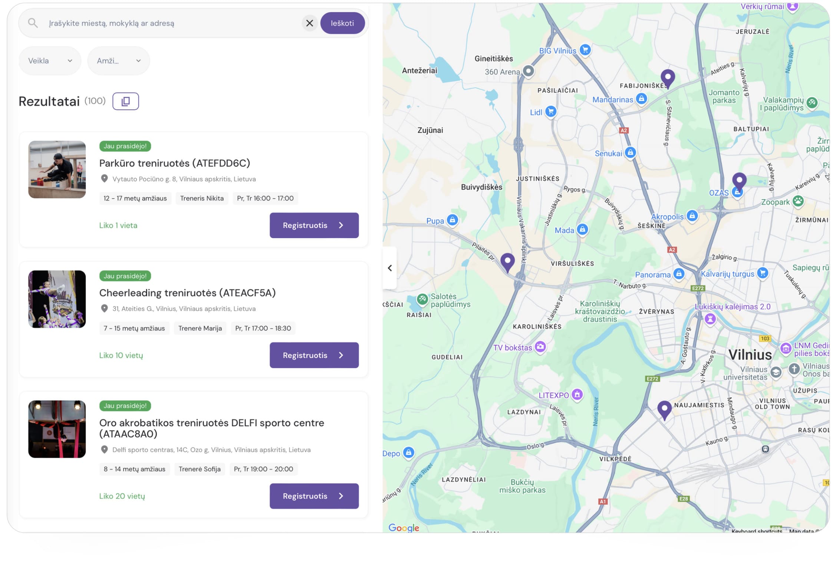
Task: Click the magnifier search icon
Action: (33, 23)
